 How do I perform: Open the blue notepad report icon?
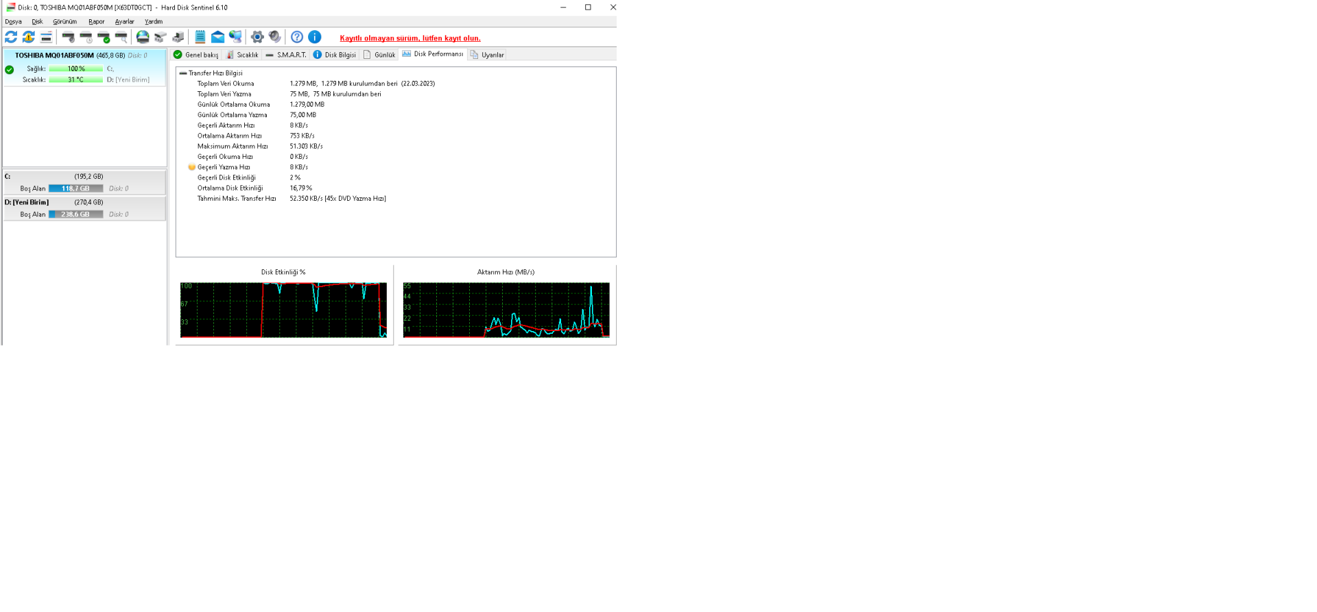tap(200, 37)
